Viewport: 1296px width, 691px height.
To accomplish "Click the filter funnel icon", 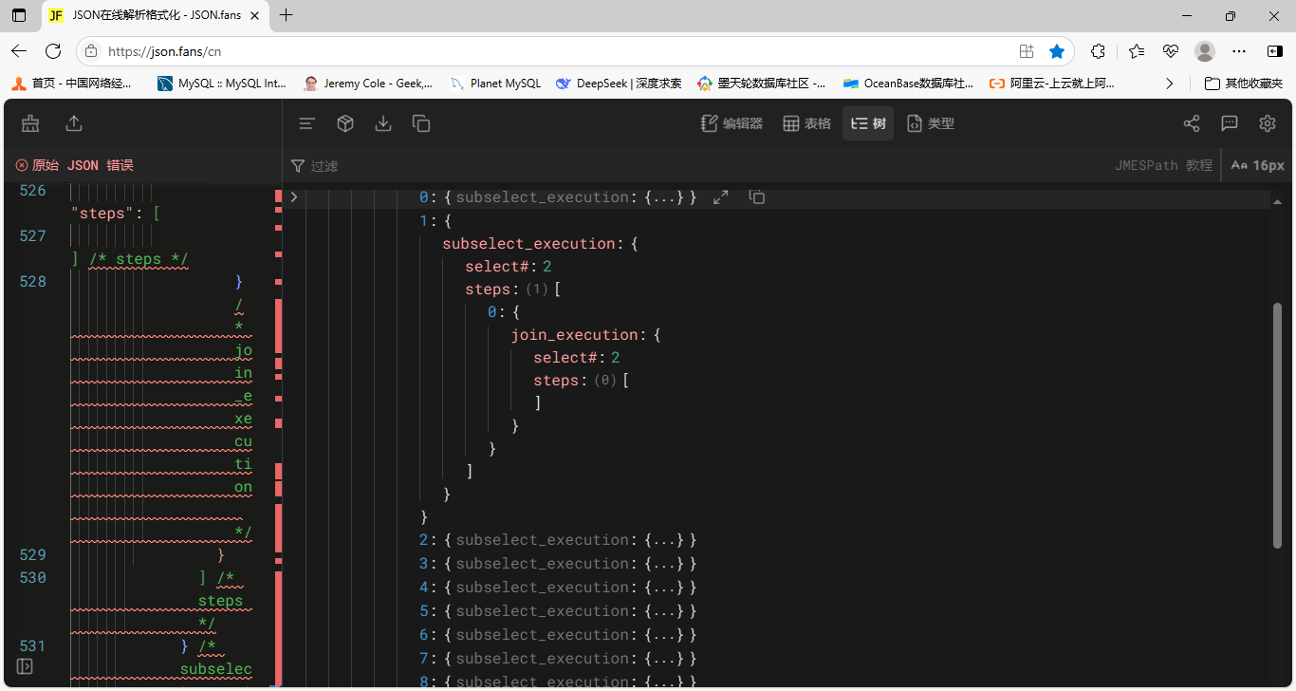I will [x=298, y=165].
